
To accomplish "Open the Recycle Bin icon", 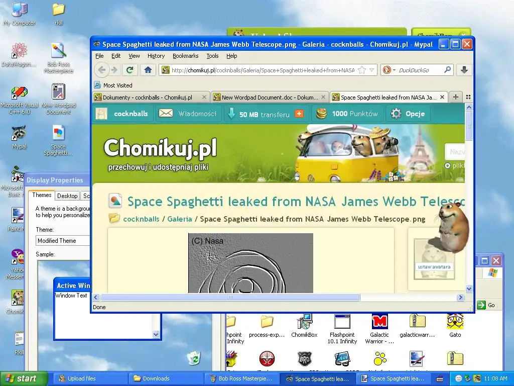I will pyautogui.click(x=194, y=358).
